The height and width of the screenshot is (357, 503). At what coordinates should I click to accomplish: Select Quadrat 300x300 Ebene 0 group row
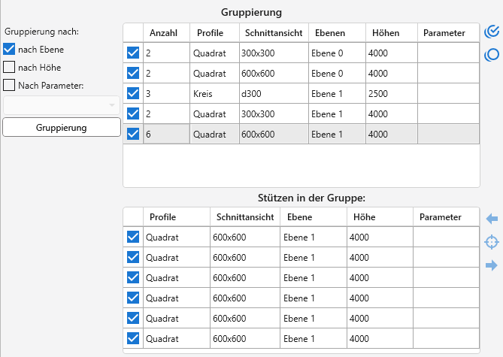tap(301, 53)
